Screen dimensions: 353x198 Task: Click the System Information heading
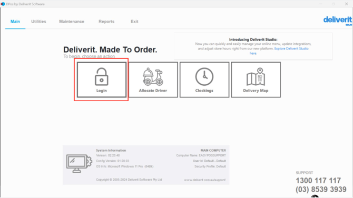(x=111, y=150)
